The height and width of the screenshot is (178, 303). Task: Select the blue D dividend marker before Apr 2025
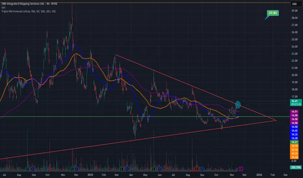(x=127, y=169)
